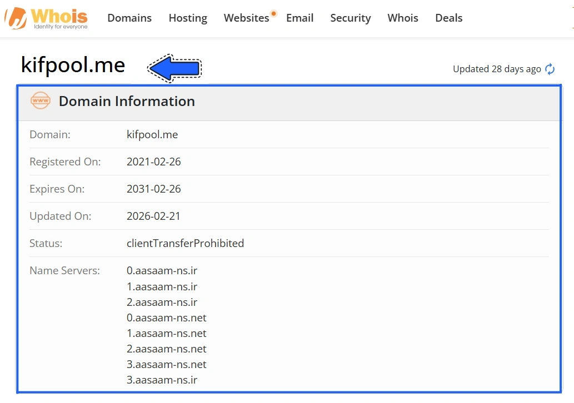Click the Updated 28 days ago text
574x403 pixels.
click(497, 69)
